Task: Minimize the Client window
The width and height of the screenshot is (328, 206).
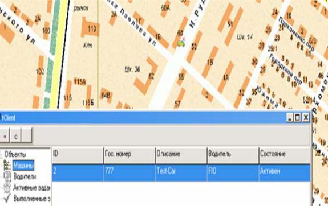Action: tap(290, 118)
